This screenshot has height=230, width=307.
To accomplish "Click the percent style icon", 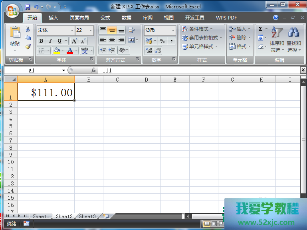I will [x=162, y=41].
